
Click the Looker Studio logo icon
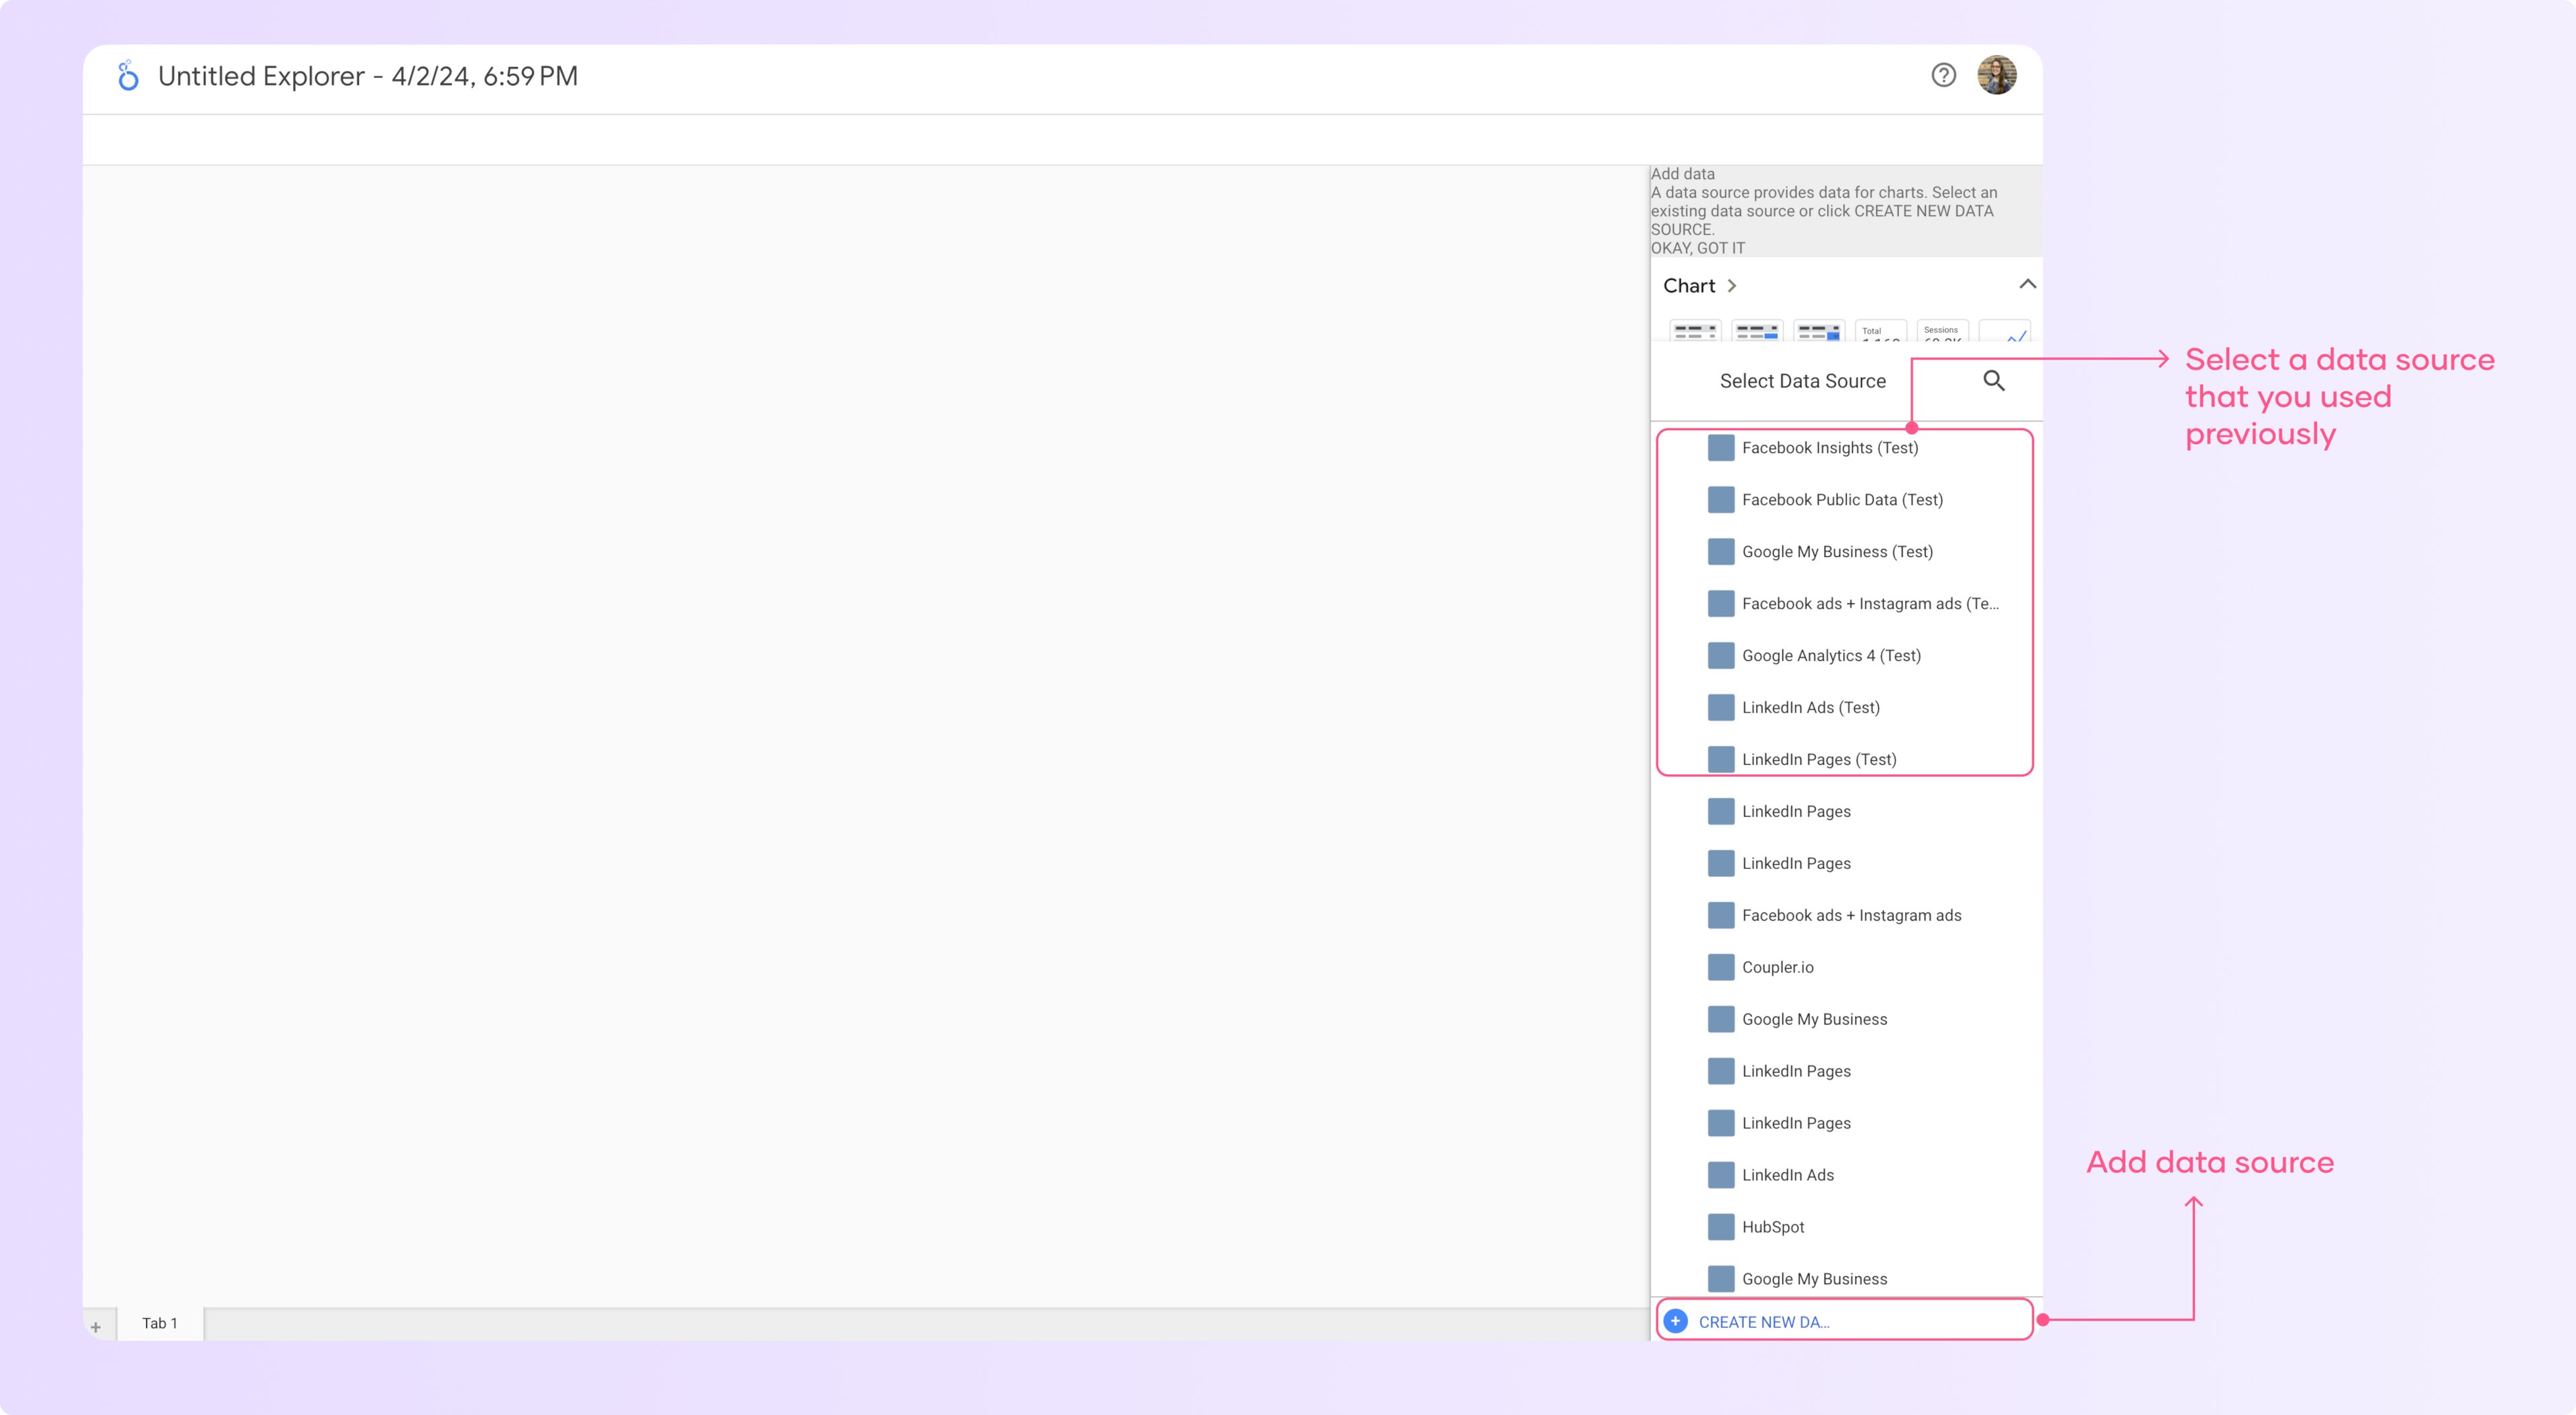coord(128,76)
